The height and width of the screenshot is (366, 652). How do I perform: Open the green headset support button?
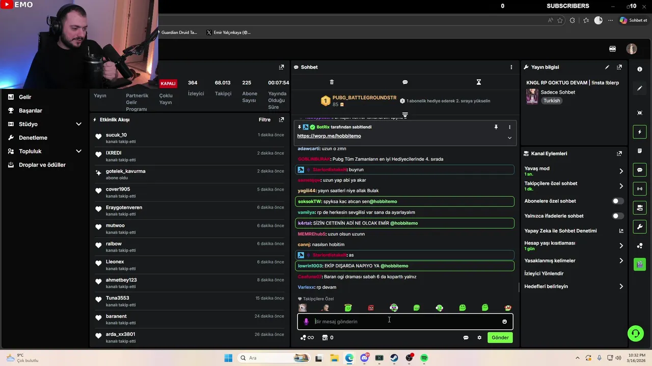[x=635, y=333]
